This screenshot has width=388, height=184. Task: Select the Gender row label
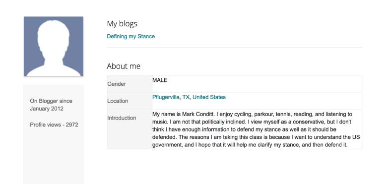(117, 84)
